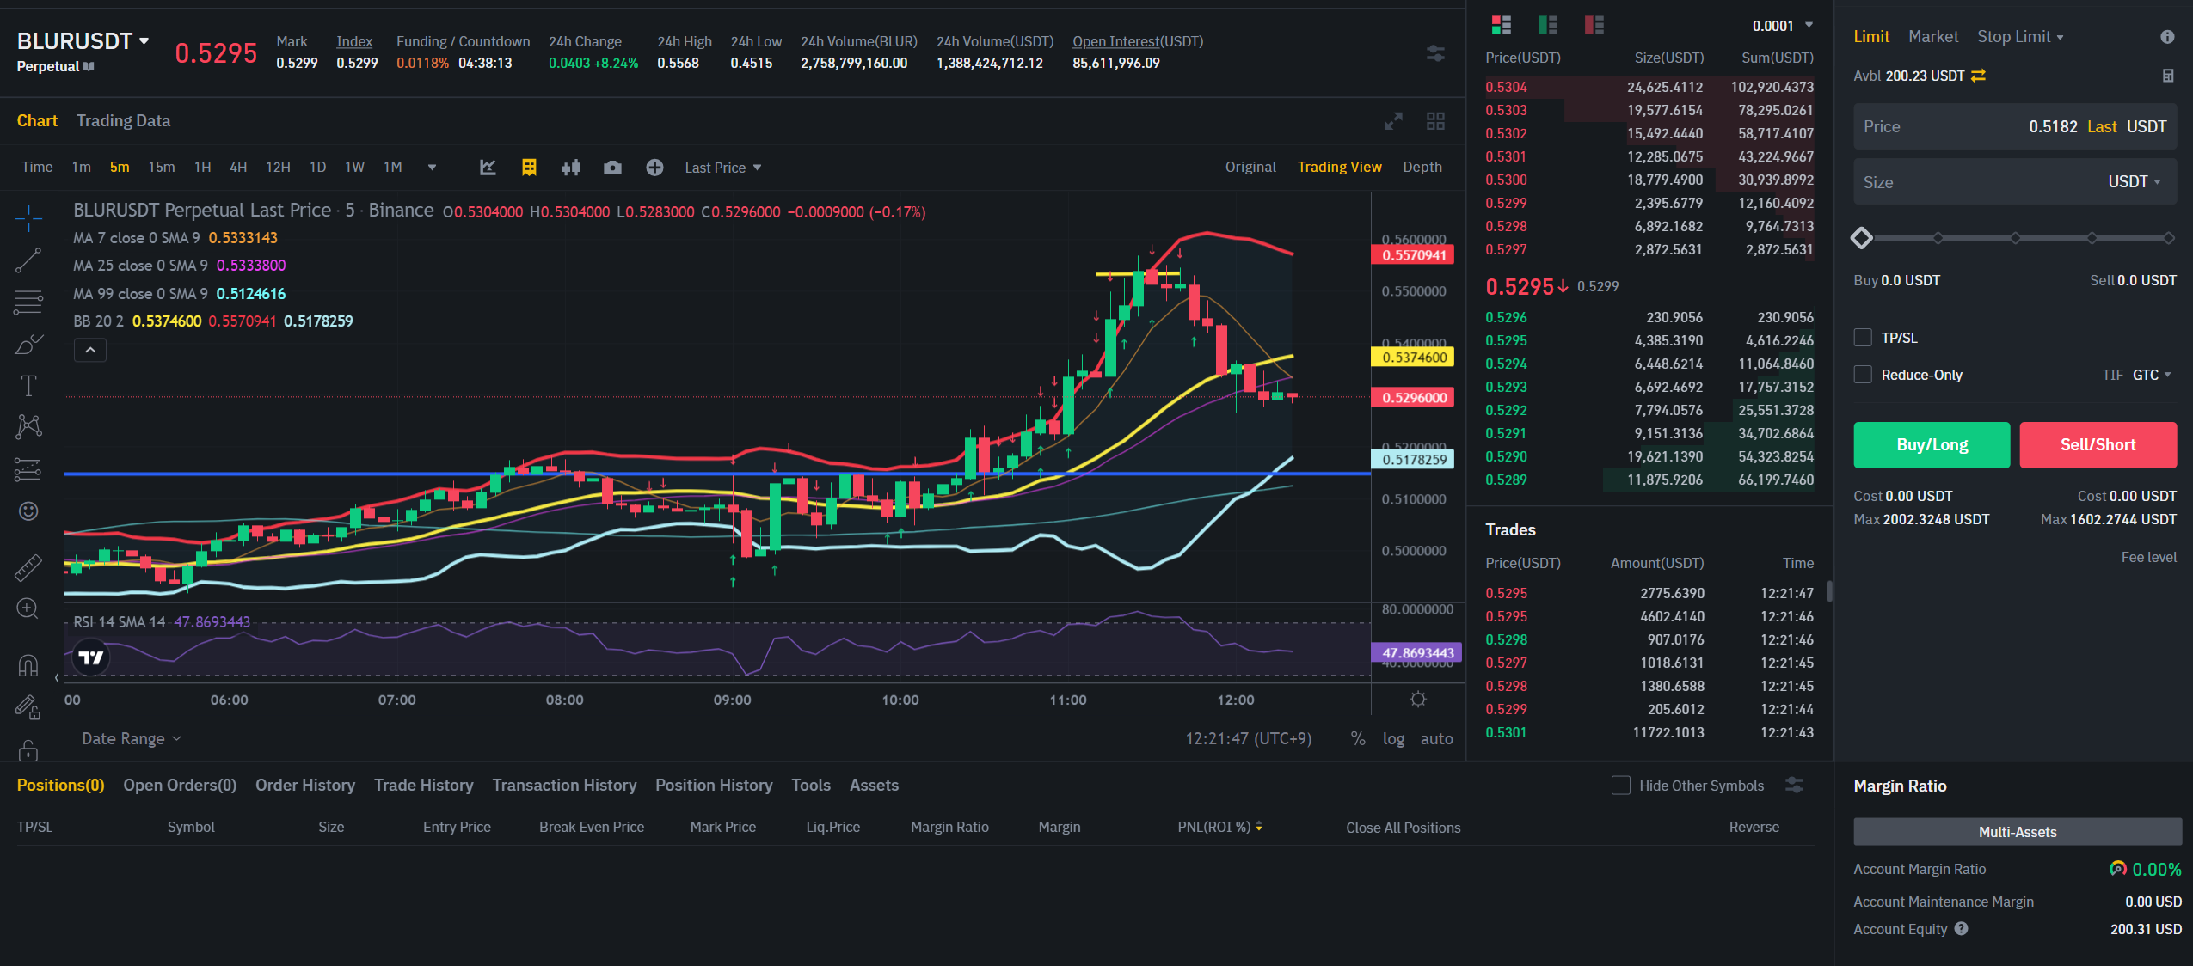
Task: Select the Text drawing tool
Action: (x=28, y=386)
